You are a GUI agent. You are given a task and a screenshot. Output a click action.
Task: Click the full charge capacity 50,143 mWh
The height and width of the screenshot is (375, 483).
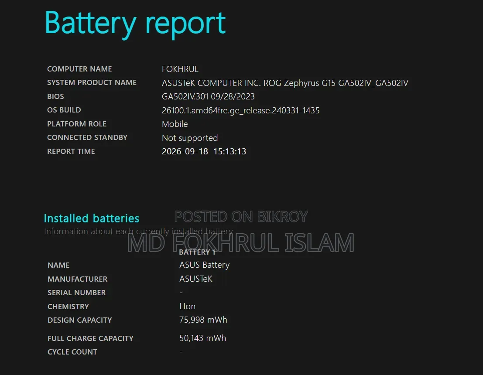coord(203,338)
